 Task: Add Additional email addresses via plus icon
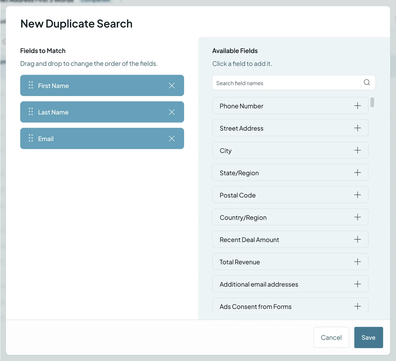(x=357, y=284)
